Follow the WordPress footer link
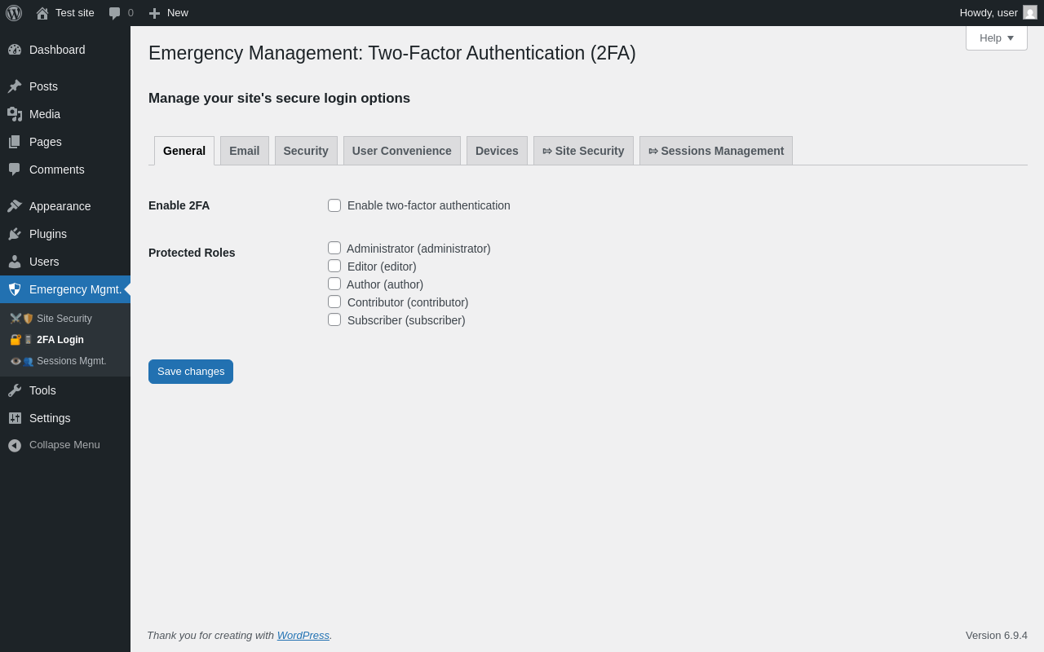The width and height of the screenshot is (1044, 652). 303,635
